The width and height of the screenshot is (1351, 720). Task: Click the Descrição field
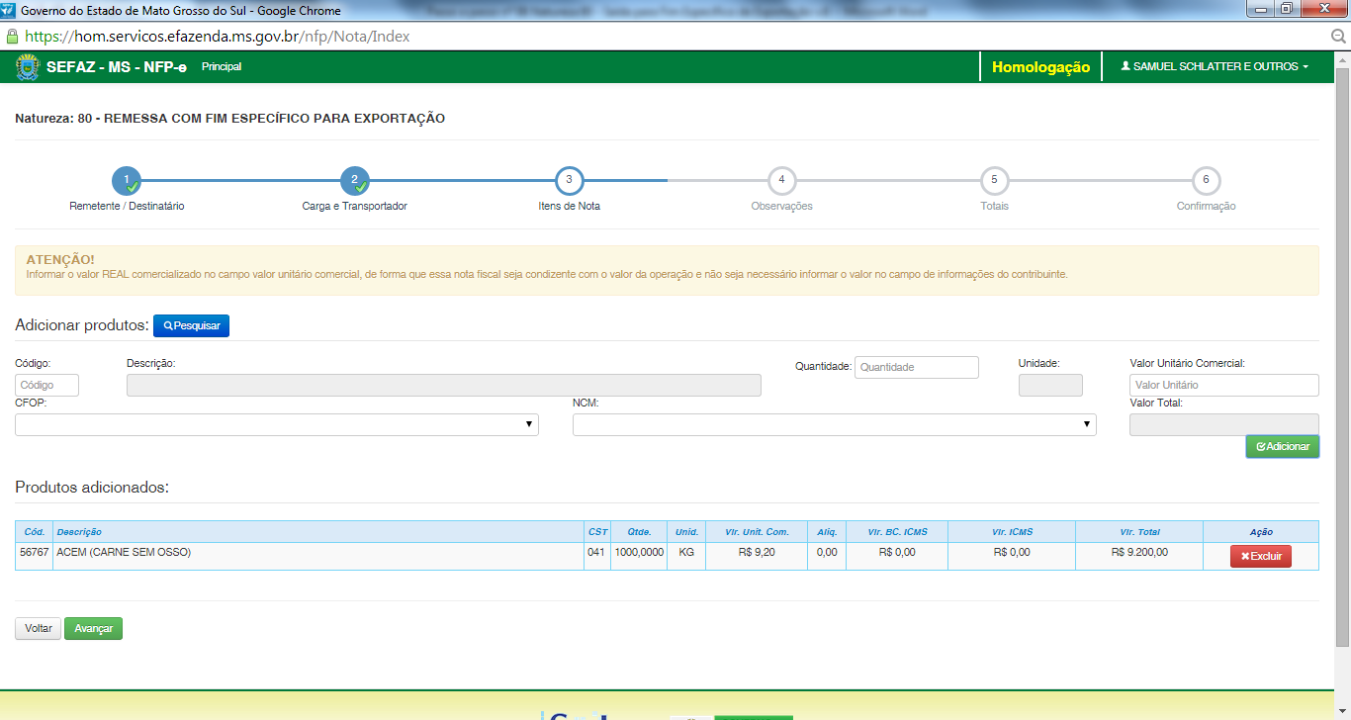444,385
